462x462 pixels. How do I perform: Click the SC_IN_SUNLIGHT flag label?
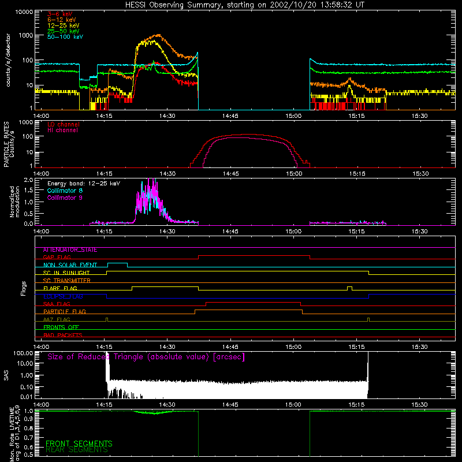click(66, 273)
